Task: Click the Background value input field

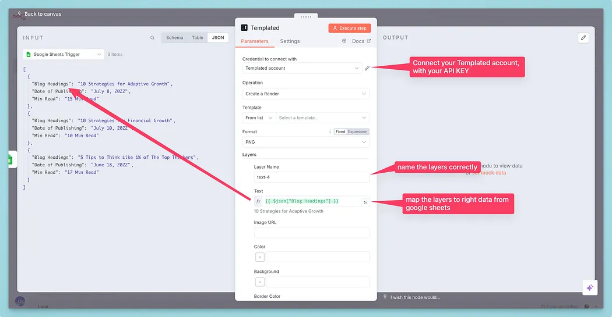Action: [x=317, y=282]
